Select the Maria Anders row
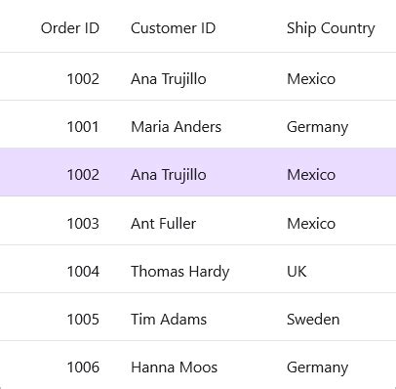Viewport: 396px width, 389px height. point(198,124)
